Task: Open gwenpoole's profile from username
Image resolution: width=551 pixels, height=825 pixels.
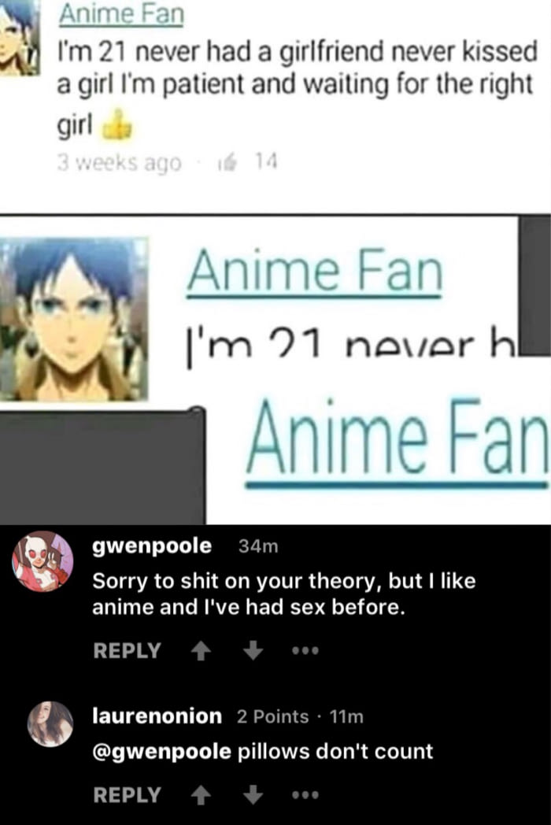Action: click(152, 546)
